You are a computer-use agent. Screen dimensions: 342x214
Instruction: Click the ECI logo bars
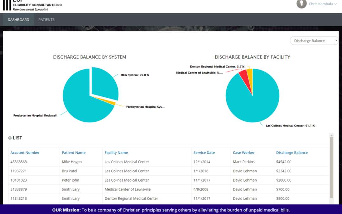[x=7, y=5]
